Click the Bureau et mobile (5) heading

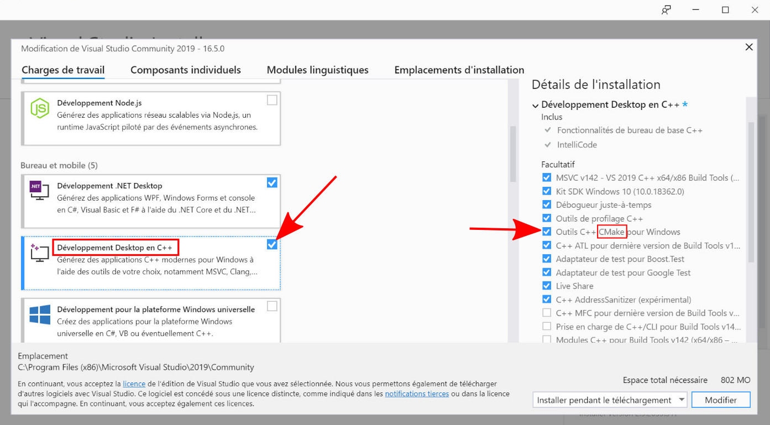coord(59,165)
